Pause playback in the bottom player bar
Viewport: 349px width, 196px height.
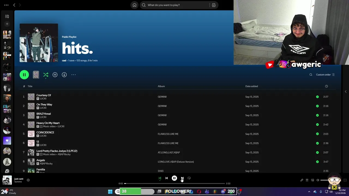pos(174,178)
